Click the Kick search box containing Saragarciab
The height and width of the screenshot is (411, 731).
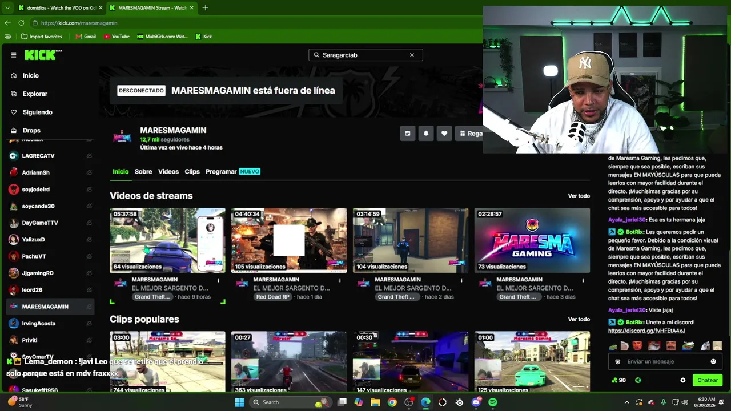point(365,55)
